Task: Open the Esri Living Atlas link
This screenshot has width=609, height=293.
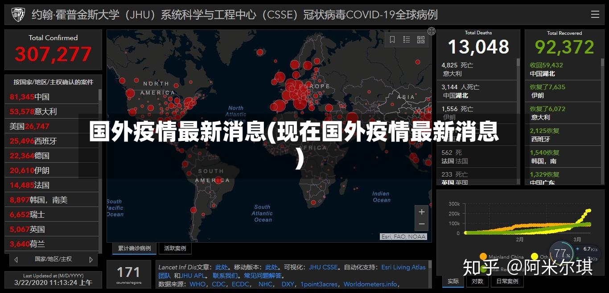Action: coord(403,267)
